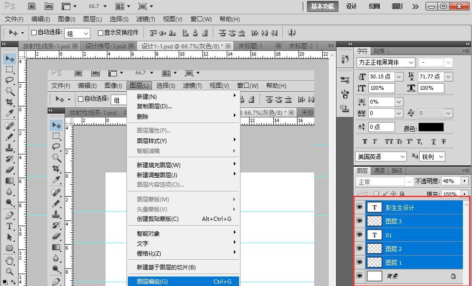Open the 正常 blend mode dropdown
Viewport: 472px width, 286px height.
click(410, 181)
